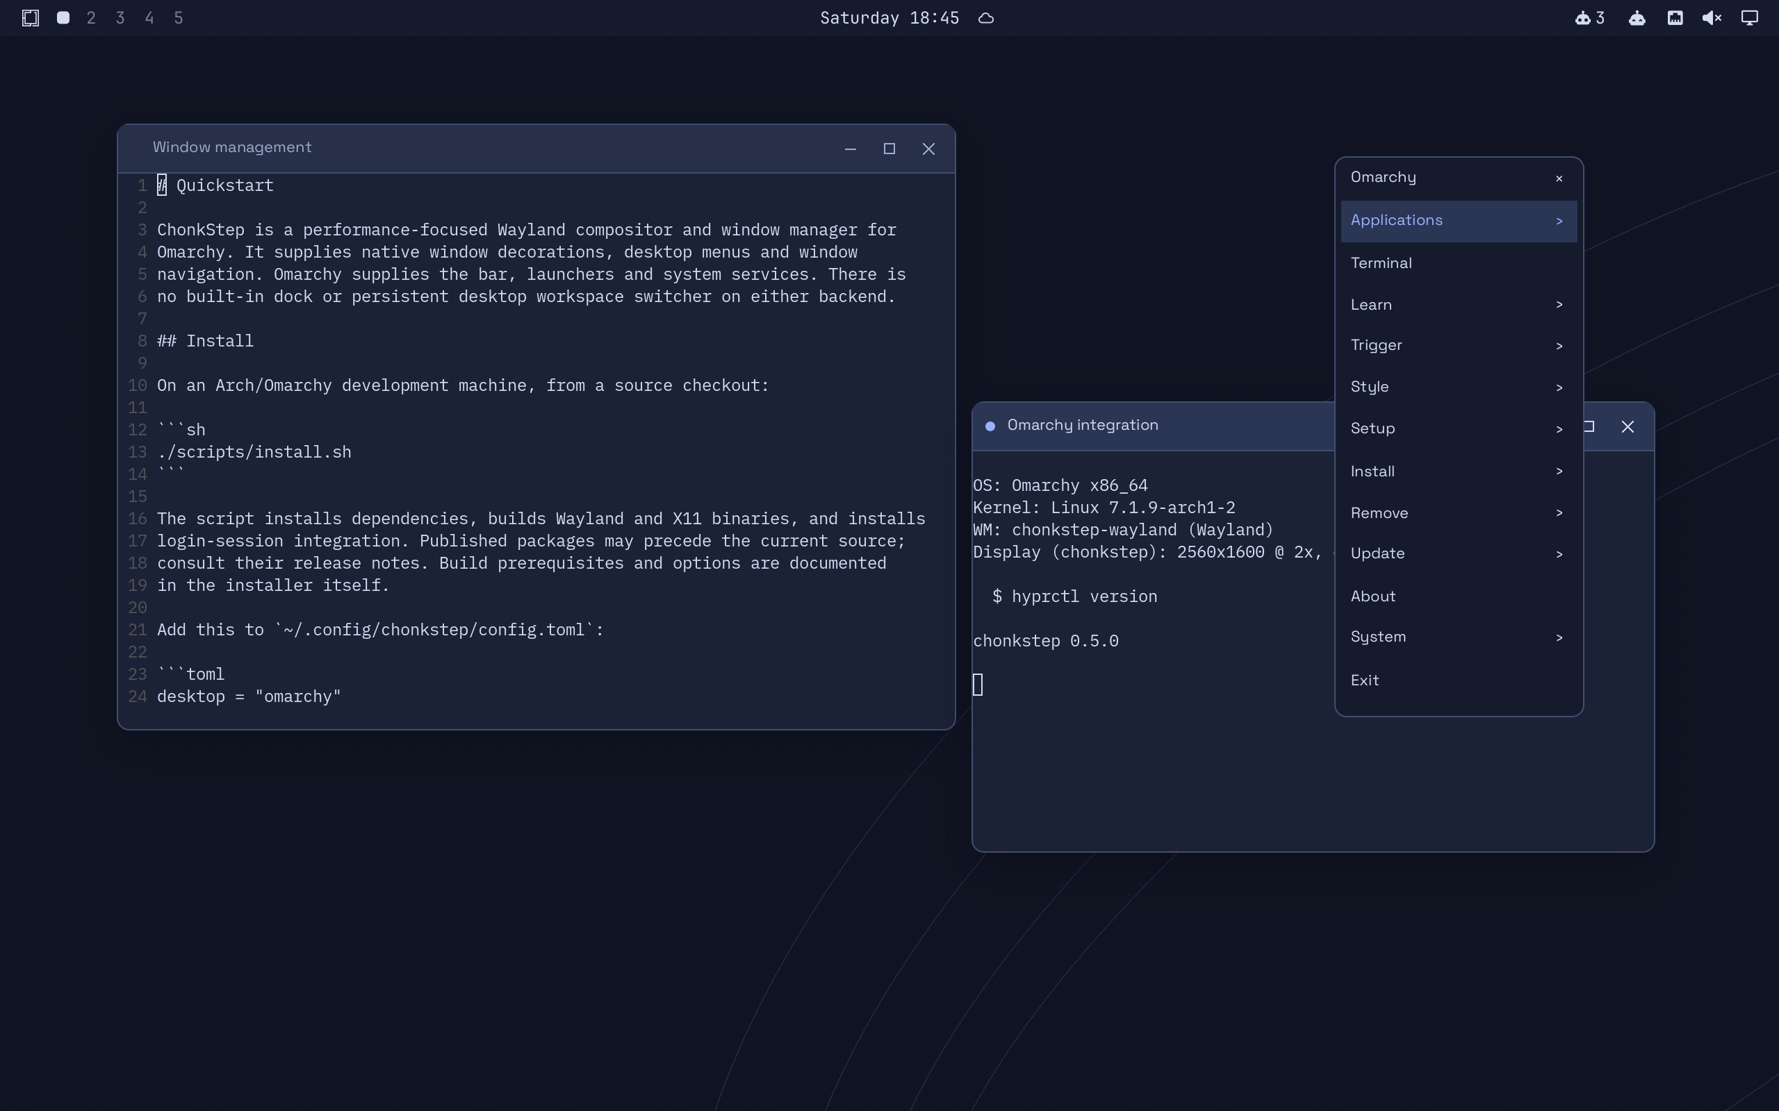Click the terminal cursor block in Omarchy integration
The width and height of the screenshot is (1779, 1111).
(x=978, y=685)
